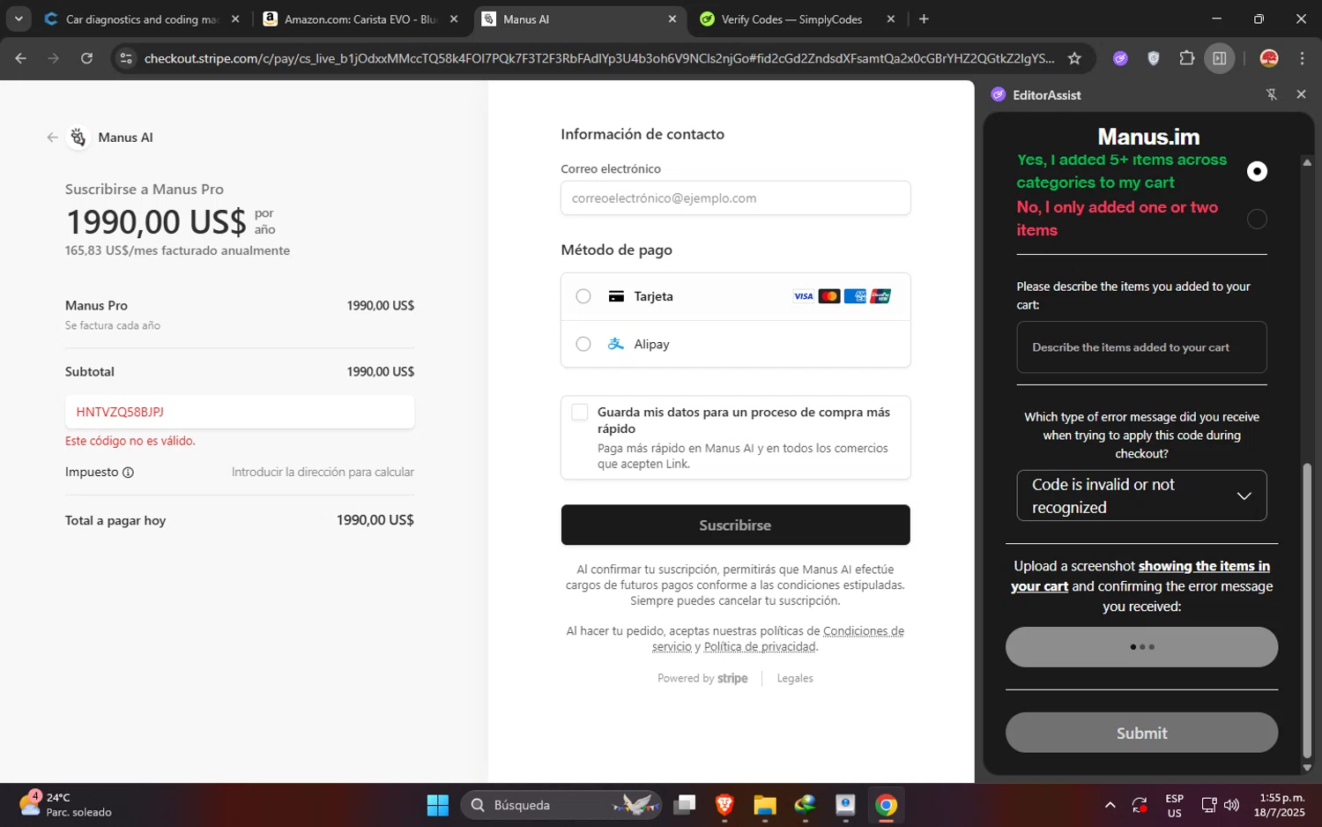The image size is (1322, 827).
Task: Check Guarda mis datos checkbox
Action: pyautogui.click(x=579, y=413)
